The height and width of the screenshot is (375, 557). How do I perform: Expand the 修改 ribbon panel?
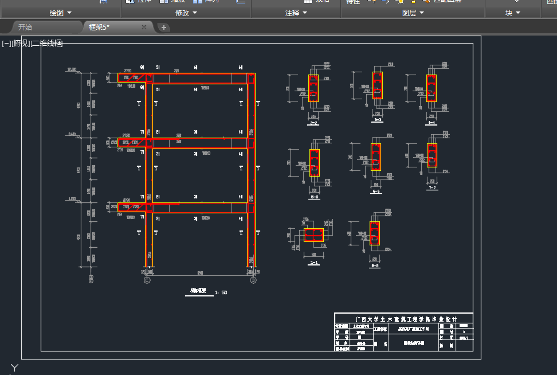[x=186, y=13]
